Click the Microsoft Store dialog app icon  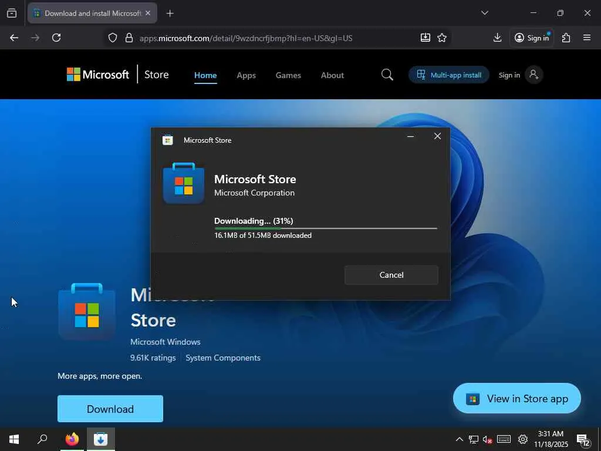pyautogui.click(x=184, y=183)
